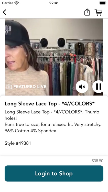The width and height of the screenshot is (108, 192).
Task: Tap the 'Runs true to size' line
Action: coord(53,124)
